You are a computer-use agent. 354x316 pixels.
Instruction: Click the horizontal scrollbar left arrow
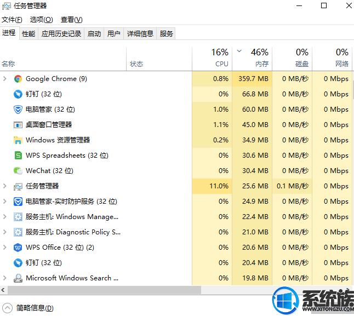point(3,290)
